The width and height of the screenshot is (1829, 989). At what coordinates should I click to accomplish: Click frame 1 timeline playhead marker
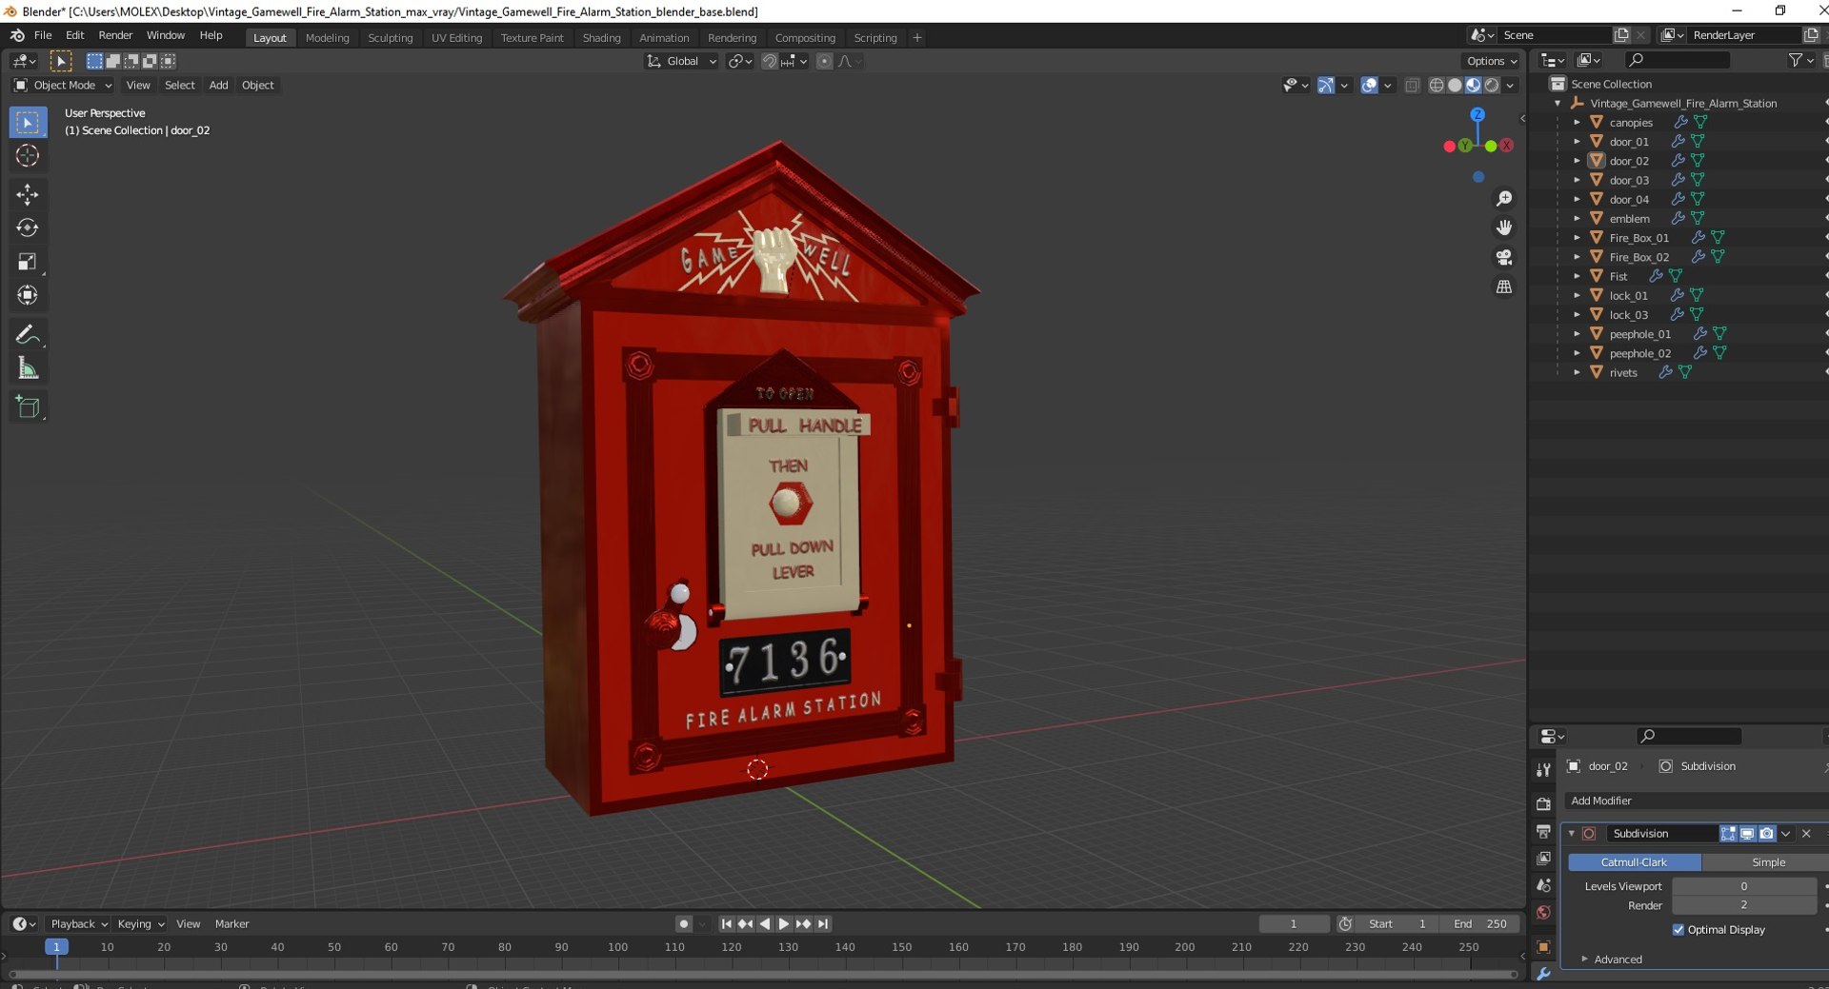click(x=56, y=947)
